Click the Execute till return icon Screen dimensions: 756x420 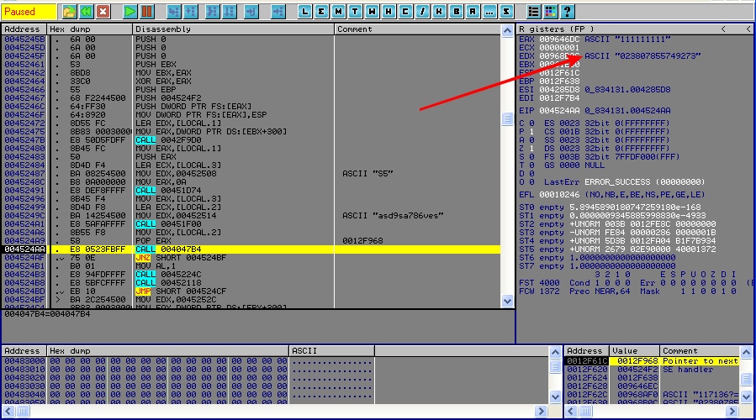pos(251,11)
